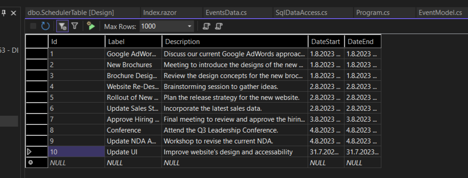Select the Id cell containing 10
This screenshot has width=468, height=178.
point(76,152)
